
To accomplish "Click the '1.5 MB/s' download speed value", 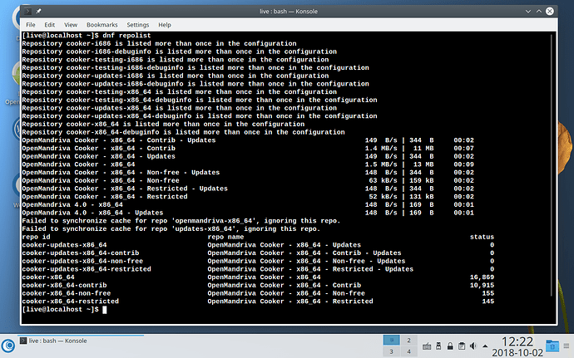I will click(381, 164).
